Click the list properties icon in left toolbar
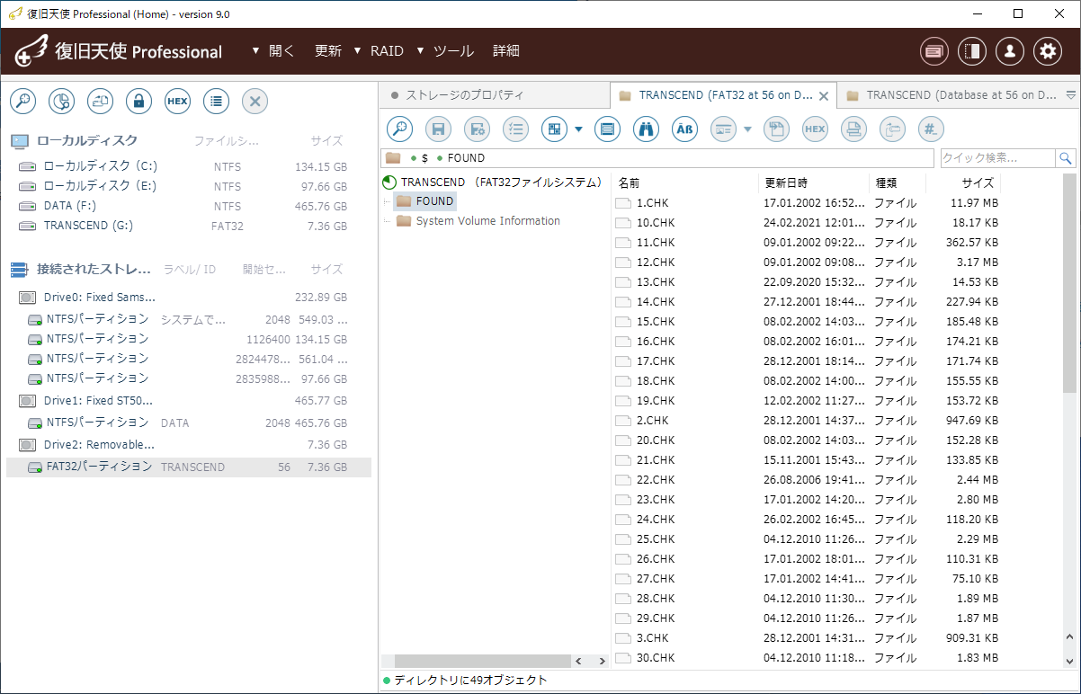This screenshot has height=694, width=1081. (216, 102)
